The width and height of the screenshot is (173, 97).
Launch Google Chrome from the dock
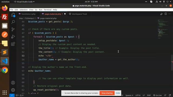(x=5, y=70)
